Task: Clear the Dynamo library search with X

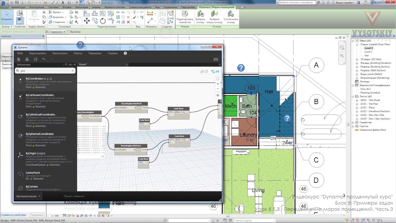Action: click(x=73, y=71)
